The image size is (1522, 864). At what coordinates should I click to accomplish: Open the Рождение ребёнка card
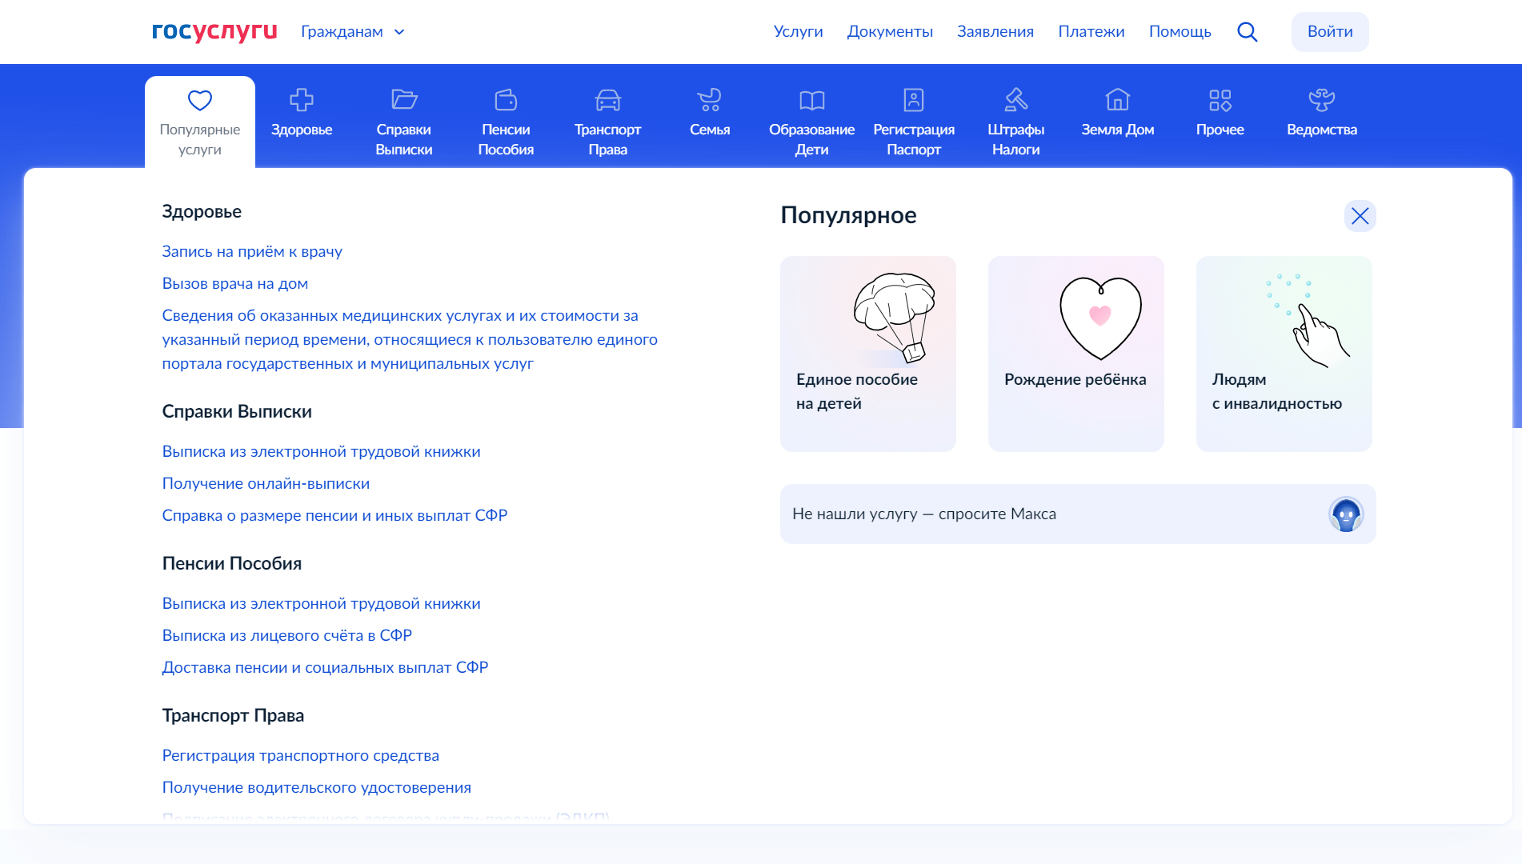(x=1075, y=354)
